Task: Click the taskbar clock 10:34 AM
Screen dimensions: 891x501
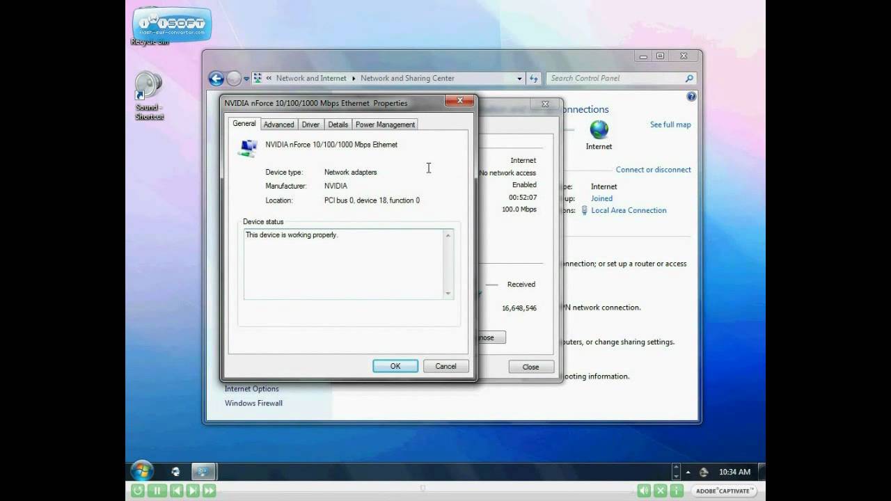Action: click(x=734, y=472)
